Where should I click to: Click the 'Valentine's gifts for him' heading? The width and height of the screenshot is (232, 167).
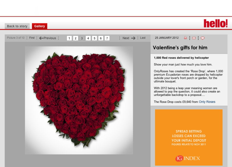point(180,48)
